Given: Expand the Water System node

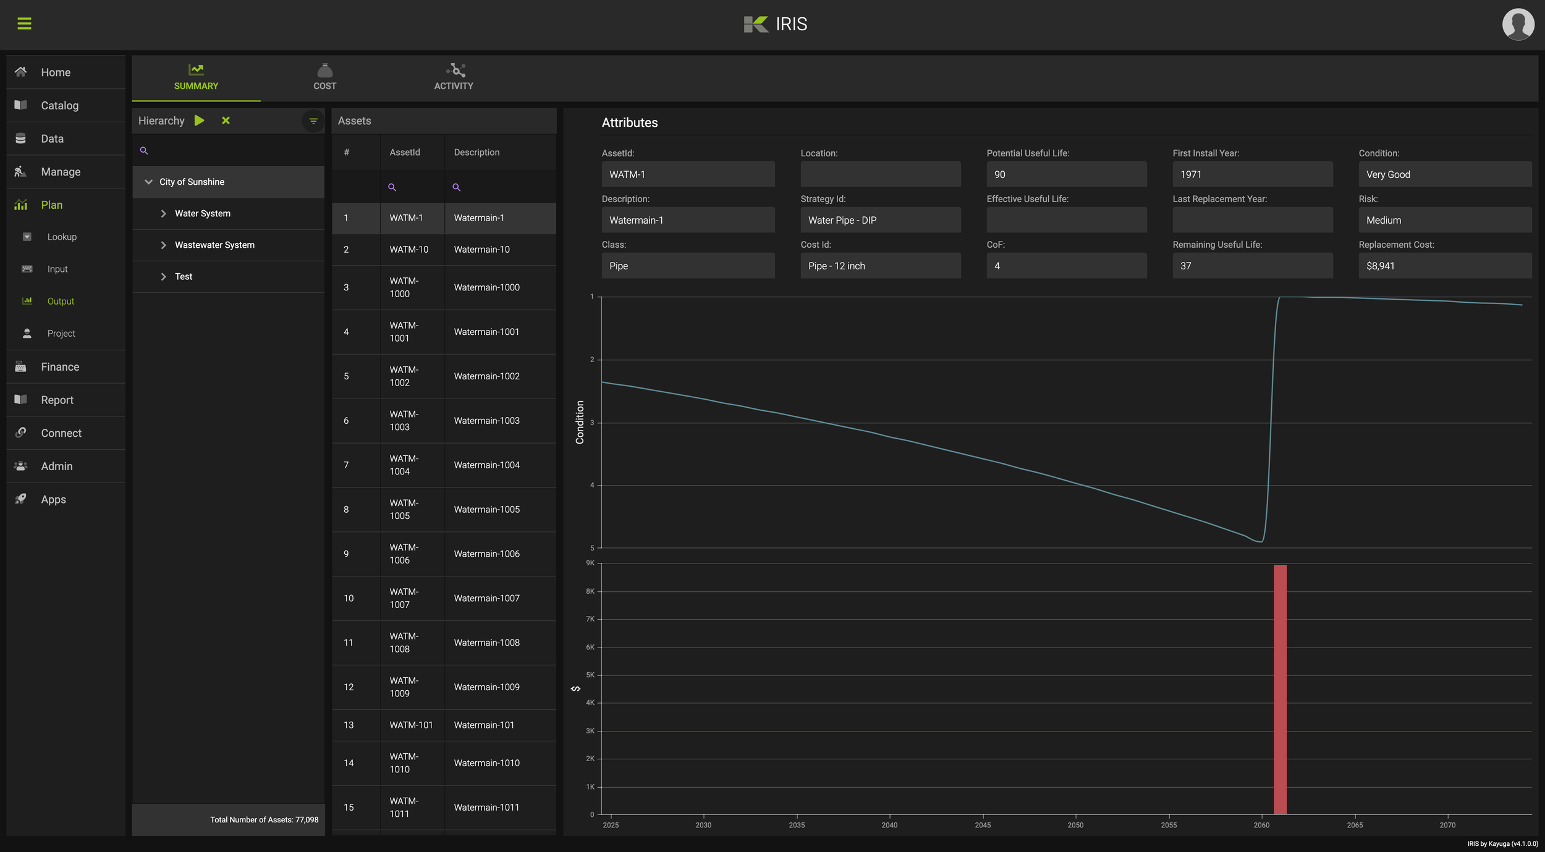Looking at the screenshot, I should (x=164, y=214).
